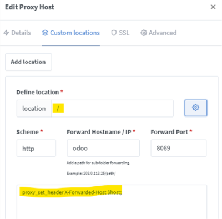The height and width of the screenshot is (219, 222).
Task: Click the gear icon beside location field
Action: [195, 108]
